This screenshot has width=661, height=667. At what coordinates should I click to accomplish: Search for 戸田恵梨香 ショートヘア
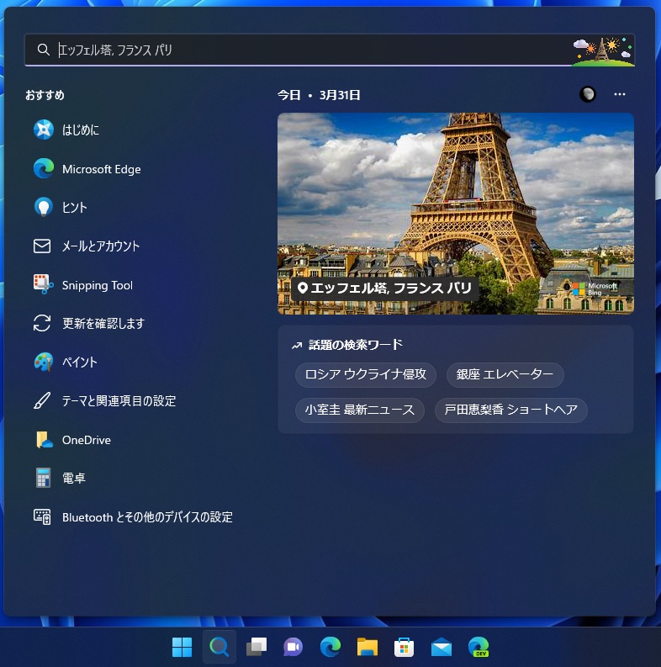510,410
